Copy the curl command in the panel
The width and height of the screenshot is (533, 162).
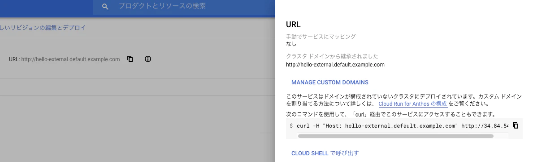[516, 125]
